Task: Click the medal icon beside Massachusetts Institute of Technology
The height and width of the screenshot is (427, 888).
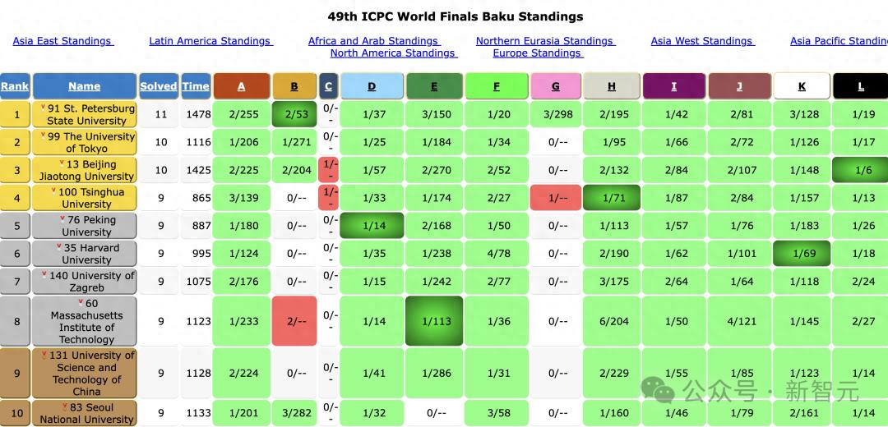Action: (81, 303)
